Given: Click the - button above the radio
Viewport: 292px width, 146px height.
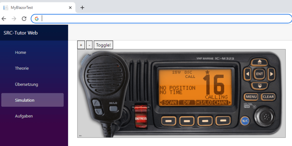Looking at the screenshot, I should click(89, 45).
